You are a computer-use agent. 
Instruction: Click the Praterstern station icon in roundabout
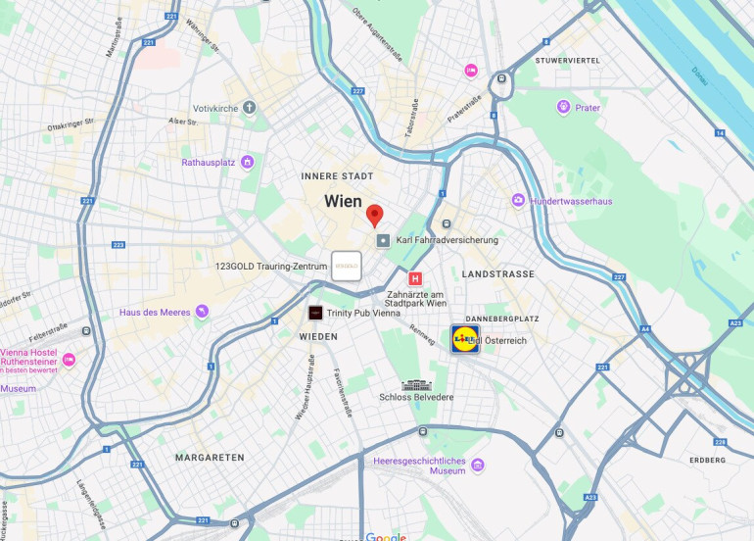501,78
